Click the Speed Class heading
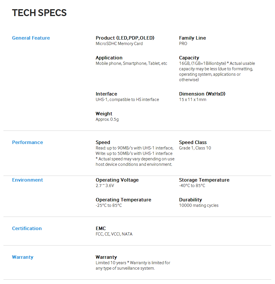275x284 pixels. (x=193, y=142)
